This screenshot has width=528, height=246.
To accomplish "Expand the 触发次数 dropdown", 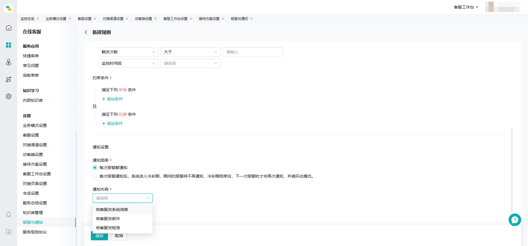I will coord(128,52).
